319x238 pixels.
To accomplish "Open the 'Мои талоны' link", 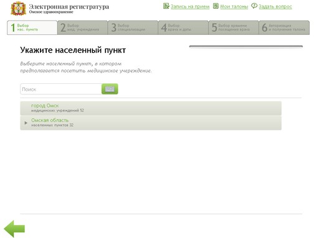I will (x=234, y=7).
